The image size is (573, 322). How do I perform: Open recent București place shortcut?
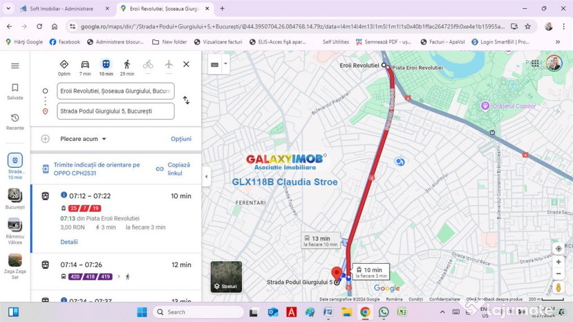pyautogui.click(x=15, y=199)
